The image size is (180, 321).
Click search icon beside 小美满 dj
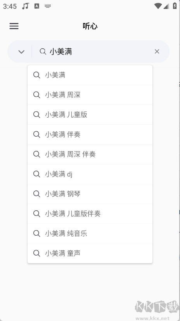(37, 174)
